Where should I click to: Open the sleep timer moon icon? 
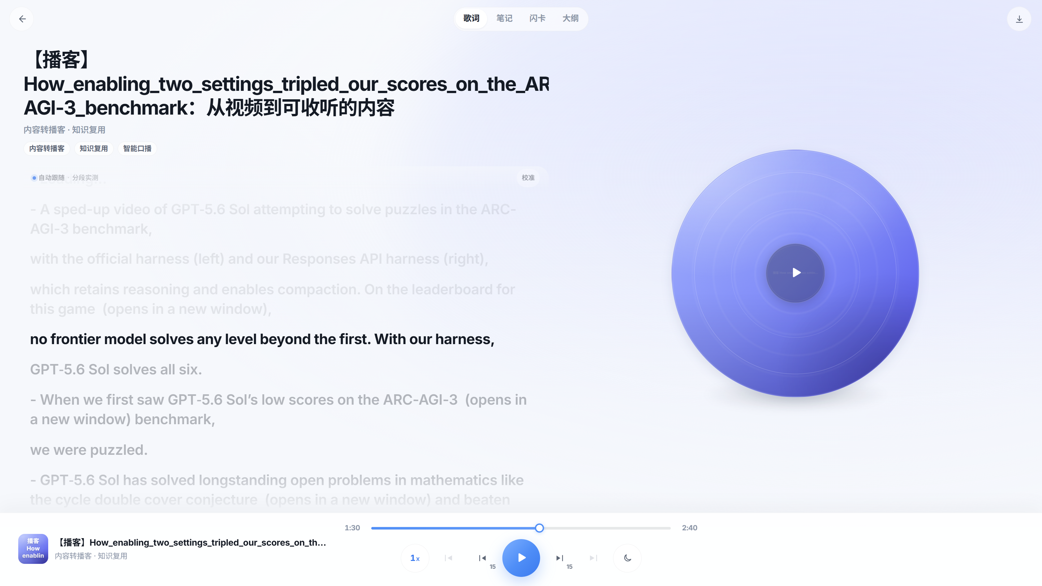coord(627,558)
